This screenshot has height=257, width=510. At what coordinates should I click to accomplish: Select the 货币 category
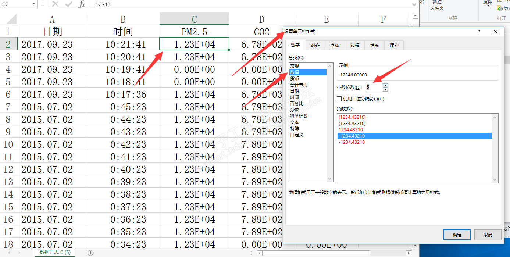tap(308, 78)
